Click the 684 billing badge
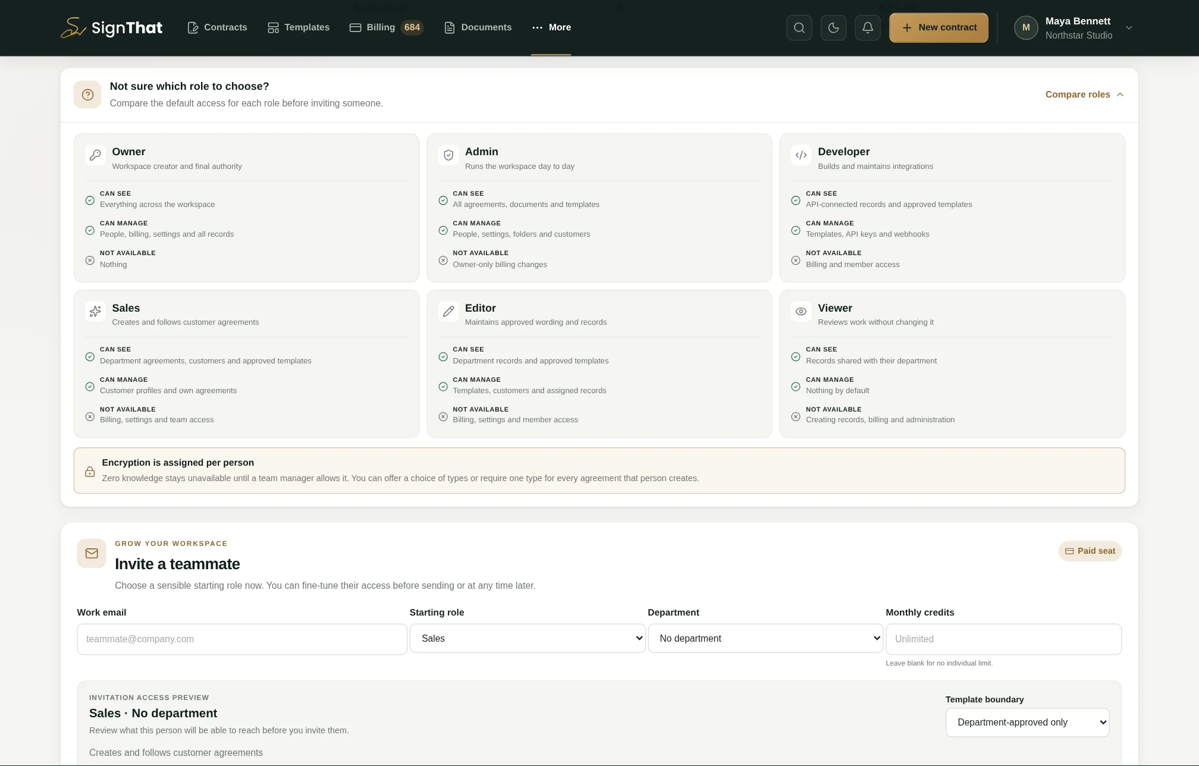 click(x=412, y=27)
